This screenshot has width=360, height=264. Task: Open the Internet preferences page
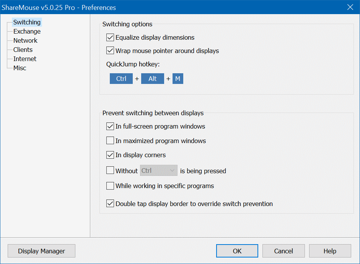[x=25, y=59]
